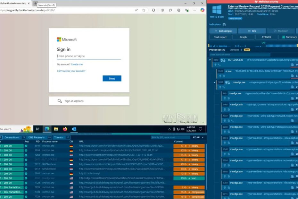Select the ai.exe process row
298x199 pixels.
tap(257, 73)
